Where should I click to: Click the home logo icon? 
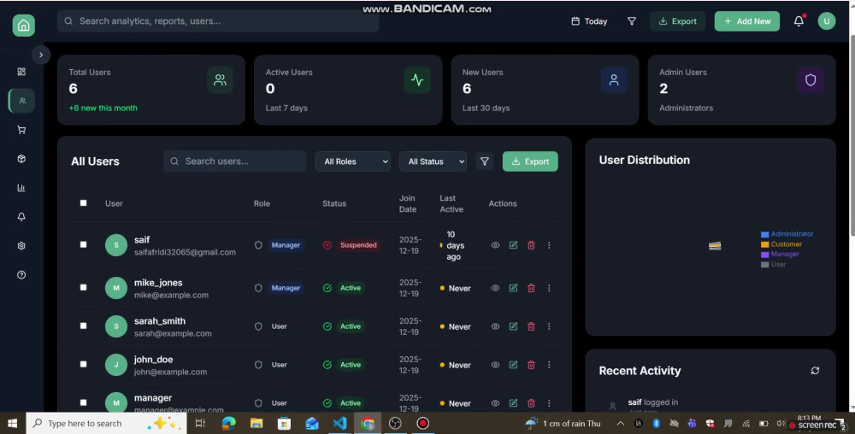click(x=23, y=25)
